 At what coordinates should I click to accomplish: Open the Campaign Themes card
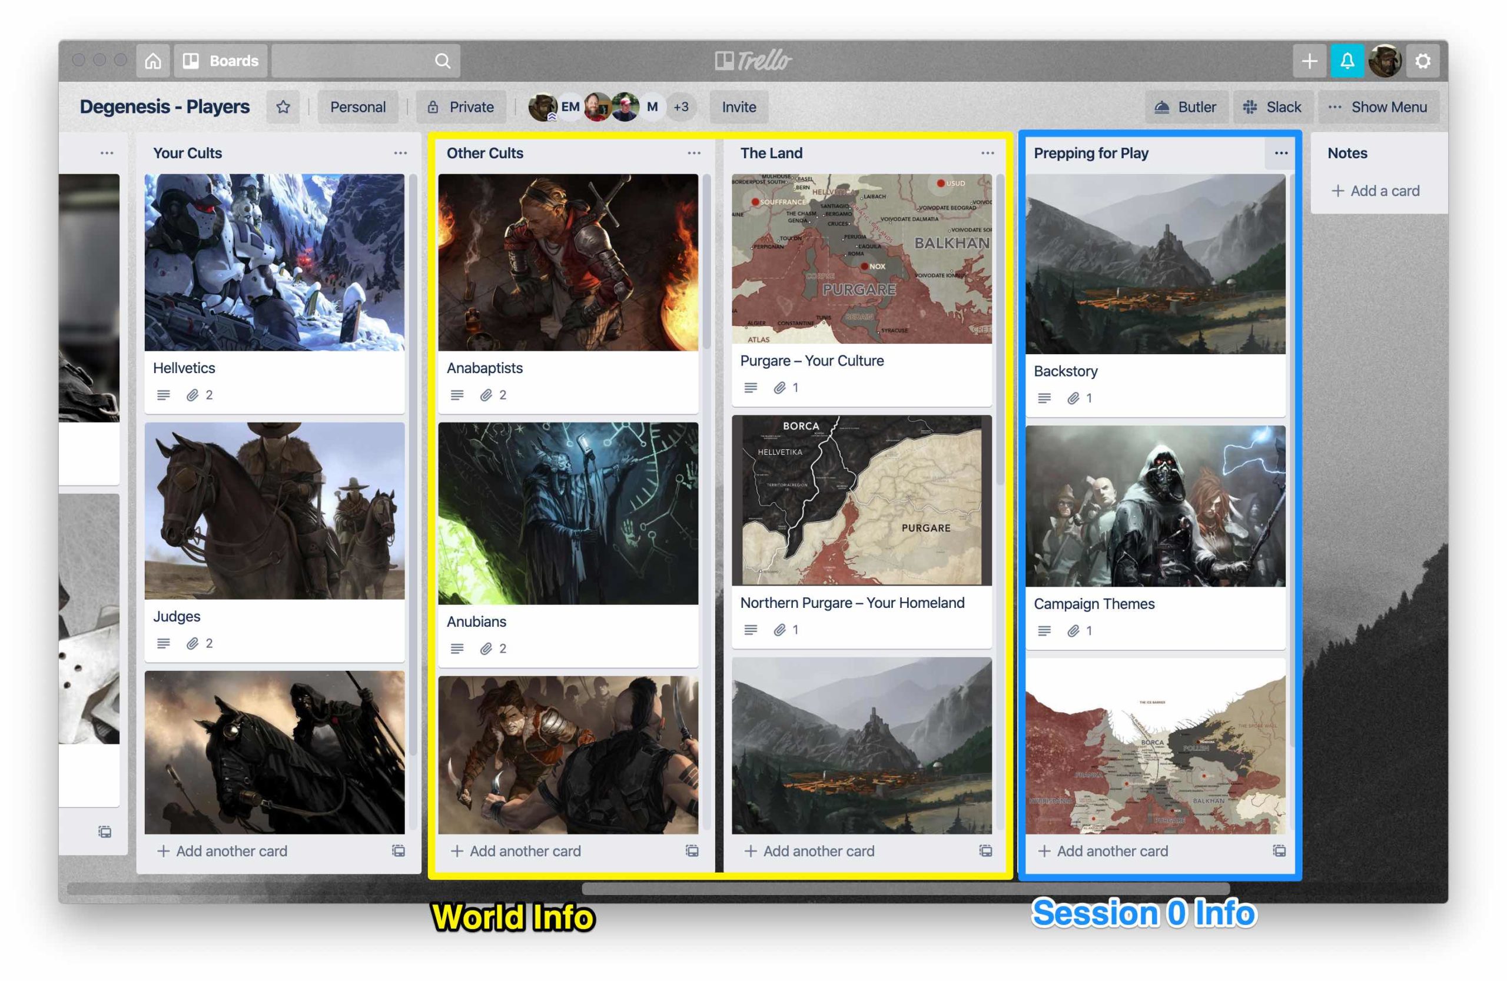point(1156,537)
